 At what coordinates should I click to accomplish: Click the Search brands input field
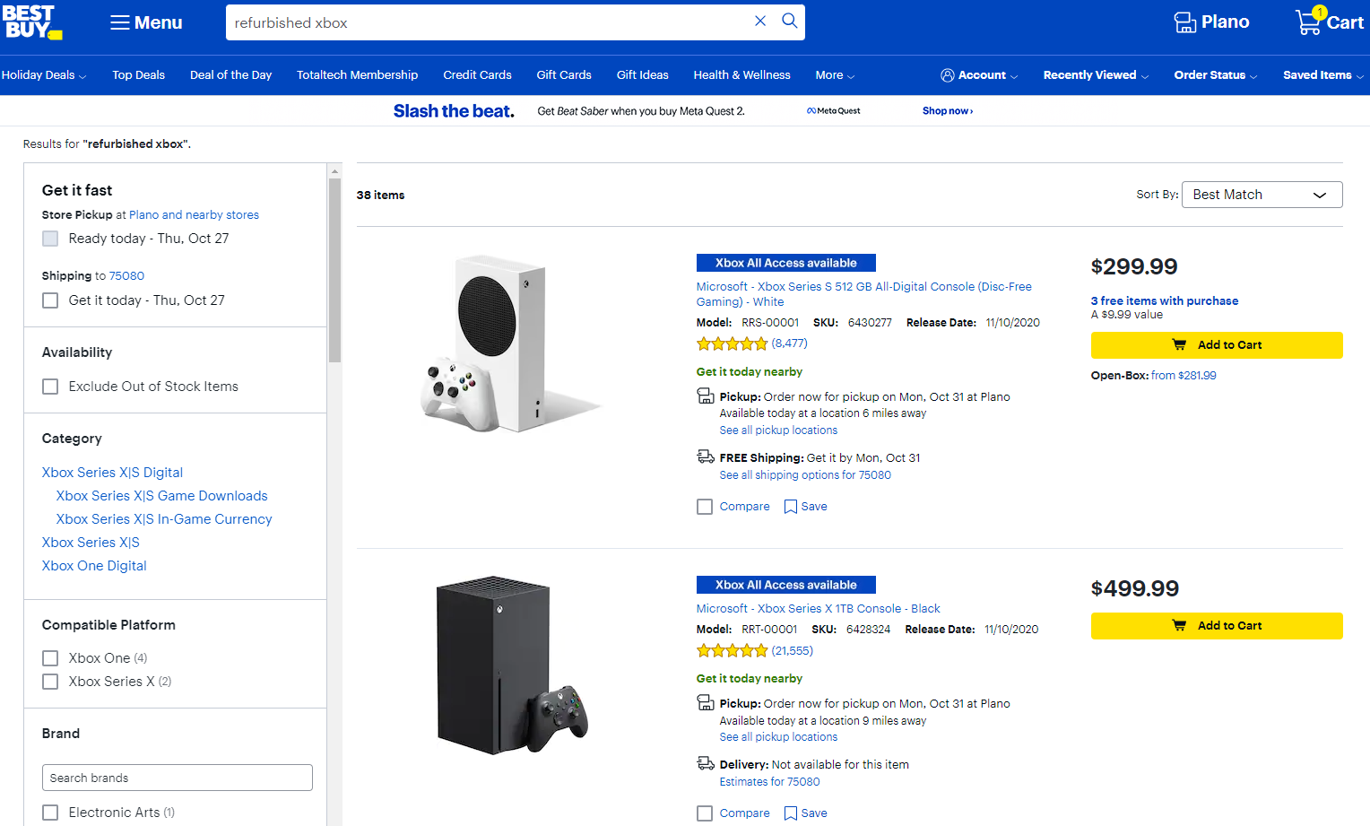click(x=177, y=777)
